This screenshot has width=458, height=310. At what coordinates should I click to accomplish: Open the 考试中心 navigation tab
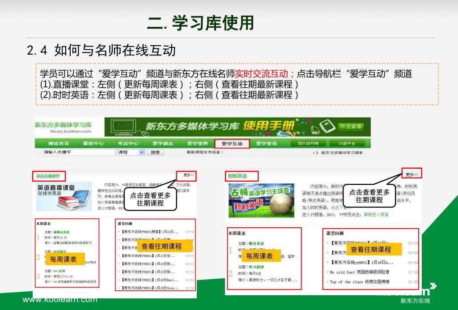click(x=128, y=144)
